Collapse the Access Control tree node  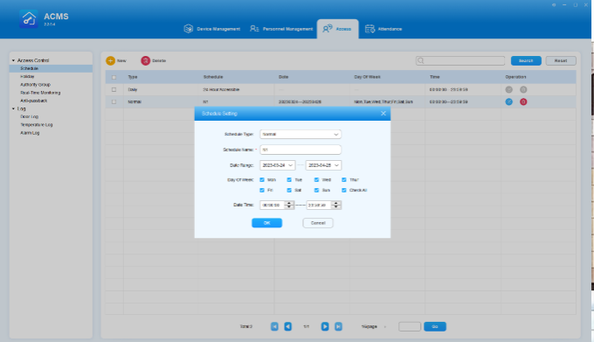pyautogui.click(x=13, y=60)
